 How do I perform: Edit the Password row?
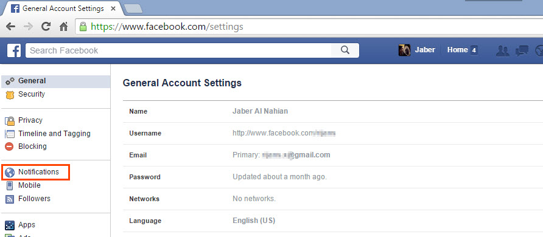pyautogui.click(x=333, y=177)
